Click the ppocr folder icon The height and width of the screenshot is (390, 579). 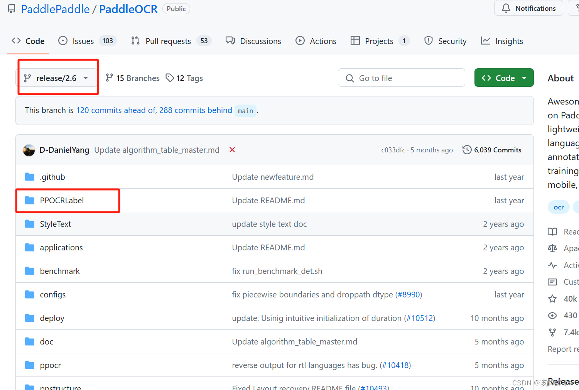click(30, 365)
